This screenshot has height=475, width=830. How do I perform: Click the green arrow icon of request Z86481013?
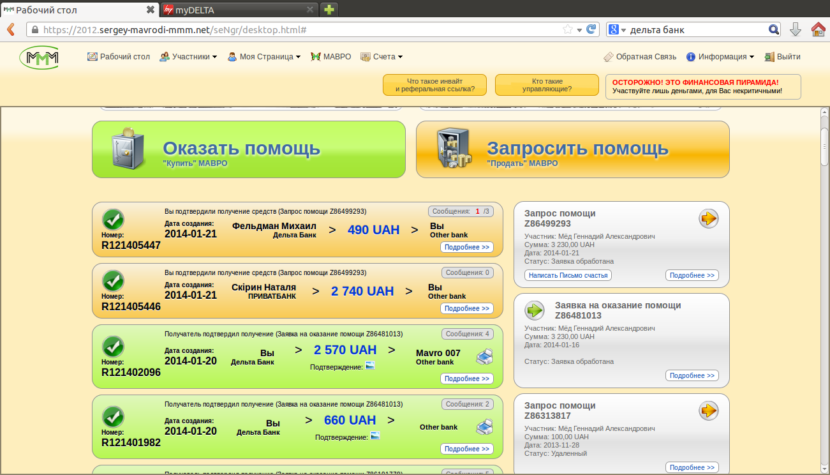pos(535,311)
